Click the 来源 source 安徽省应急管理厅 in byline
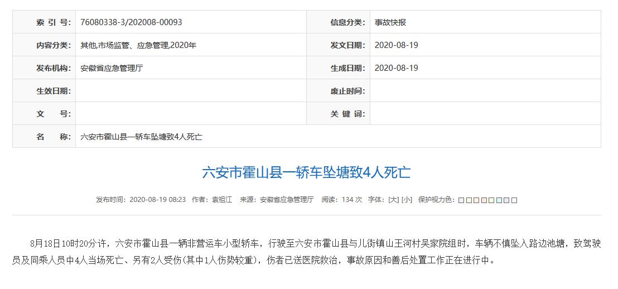The image size is (618, 289). [287, 200]
